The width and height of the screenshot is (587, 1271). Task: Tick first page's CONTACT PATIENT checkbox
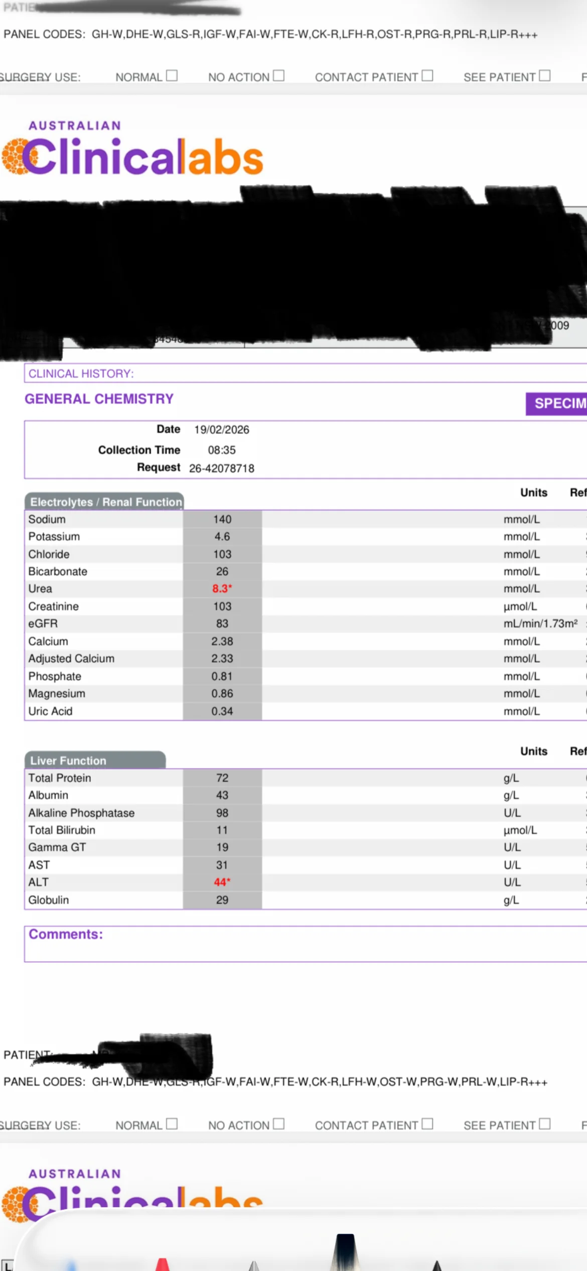427,76
